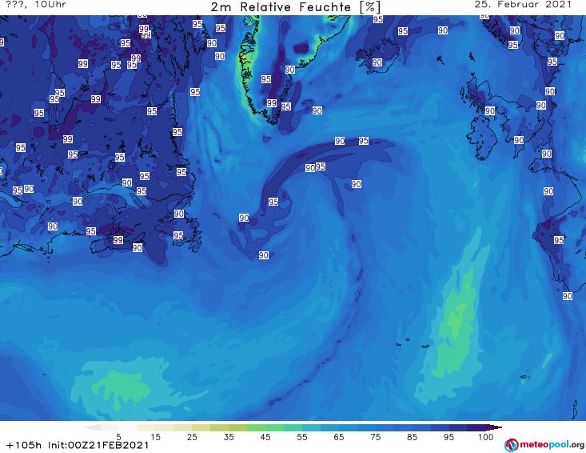Click the meteopool circular logo icon
This screenshot has height=453, width=586.
point(511,445)
